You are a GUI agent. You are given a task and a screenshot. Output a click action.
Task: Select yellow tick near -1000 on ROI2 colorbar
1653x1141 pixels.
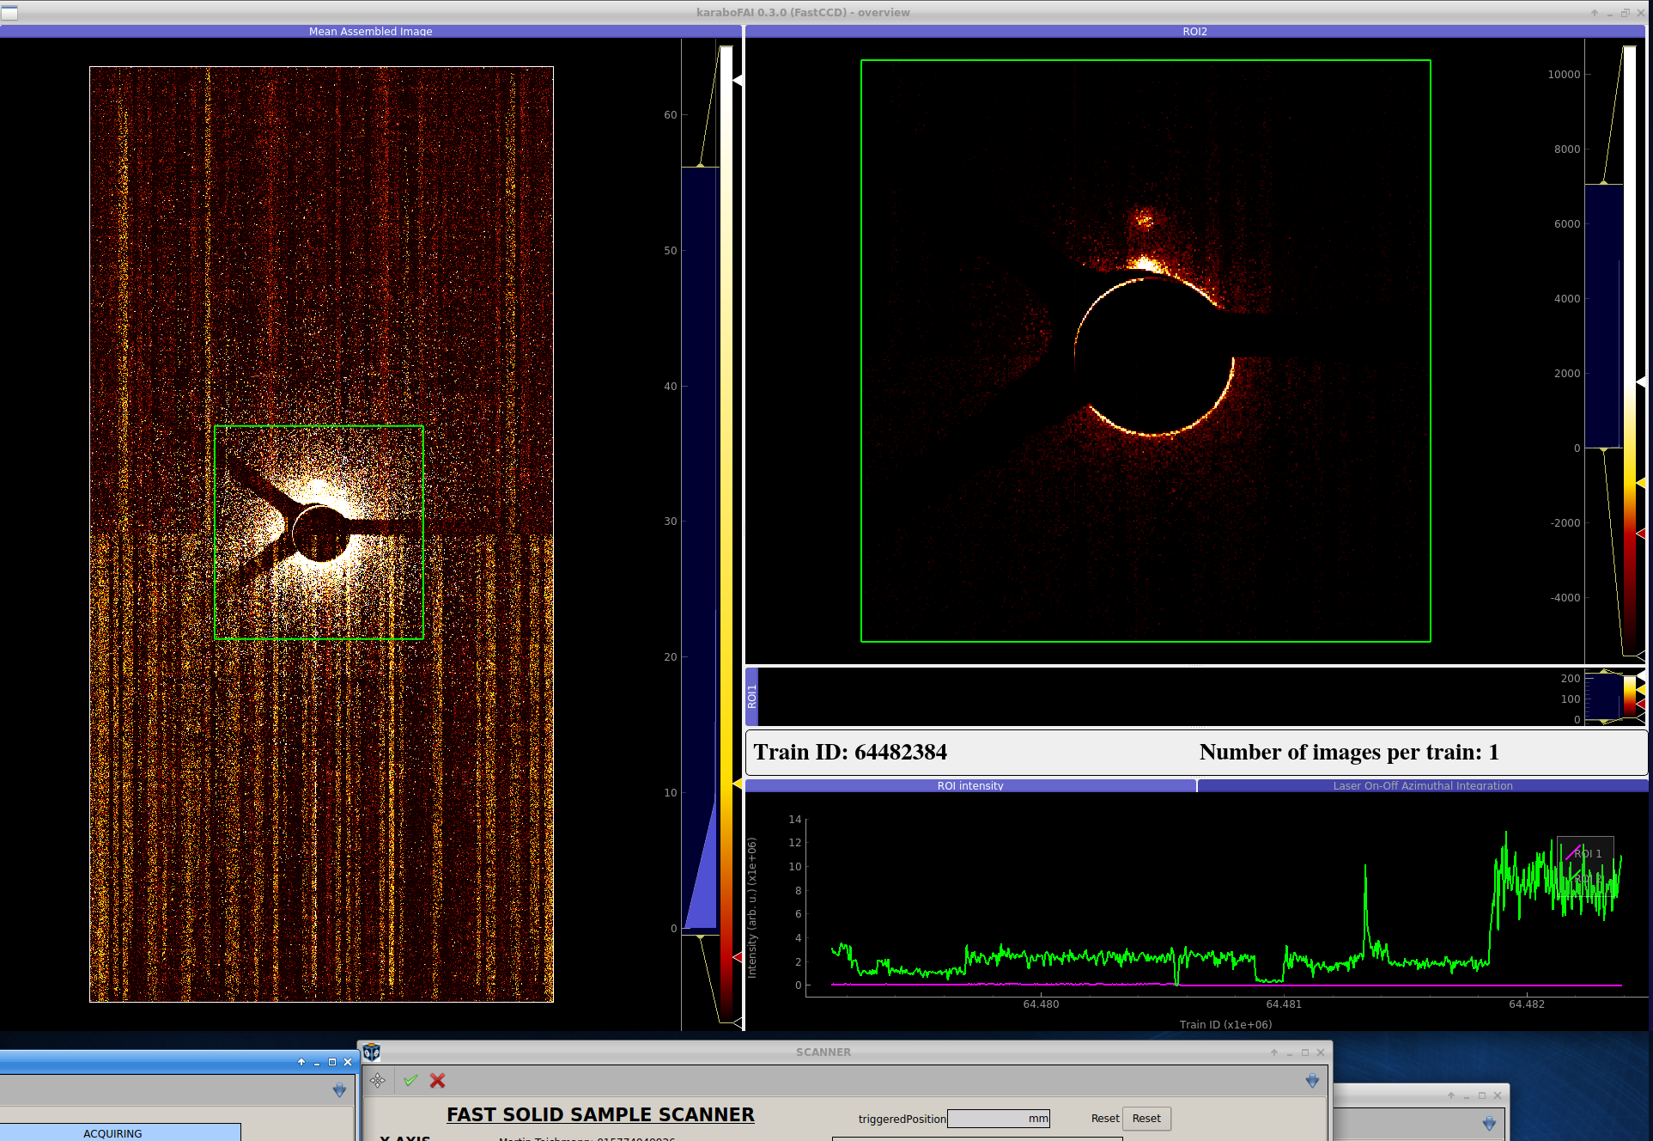[x=1641, y=484]
